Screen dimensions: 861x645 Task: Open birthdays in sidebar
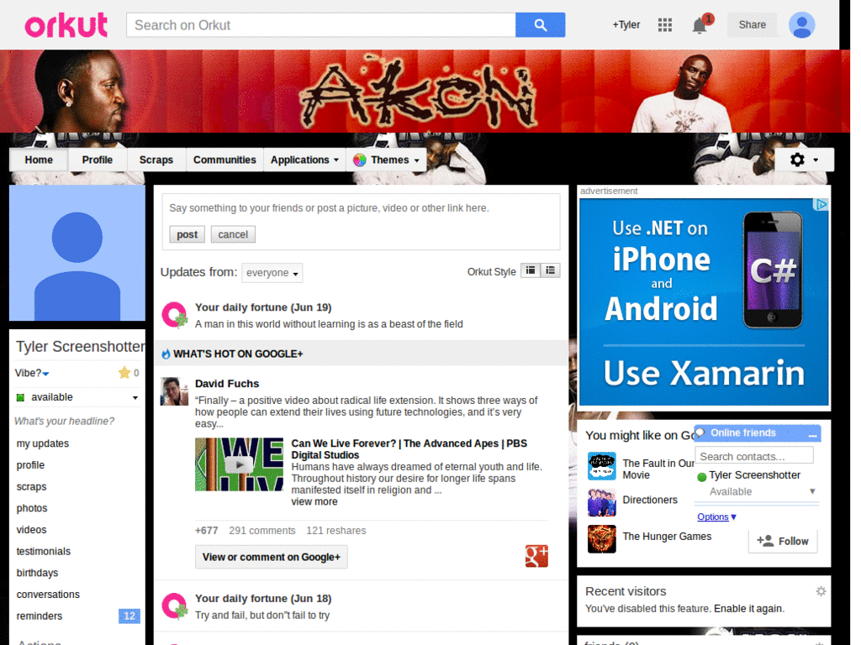pos(37,573)
